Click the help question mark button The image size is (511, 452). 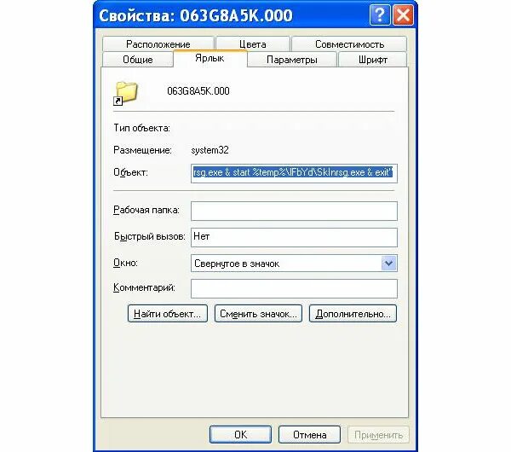[380, 15]
